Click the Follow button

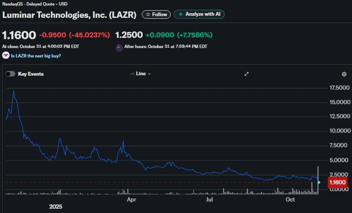(x=156, y=14)
